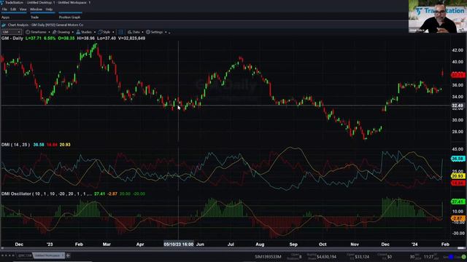
Task: Add a new workspace with plus button
Action: pyautogui.click(x=68, y=255)
